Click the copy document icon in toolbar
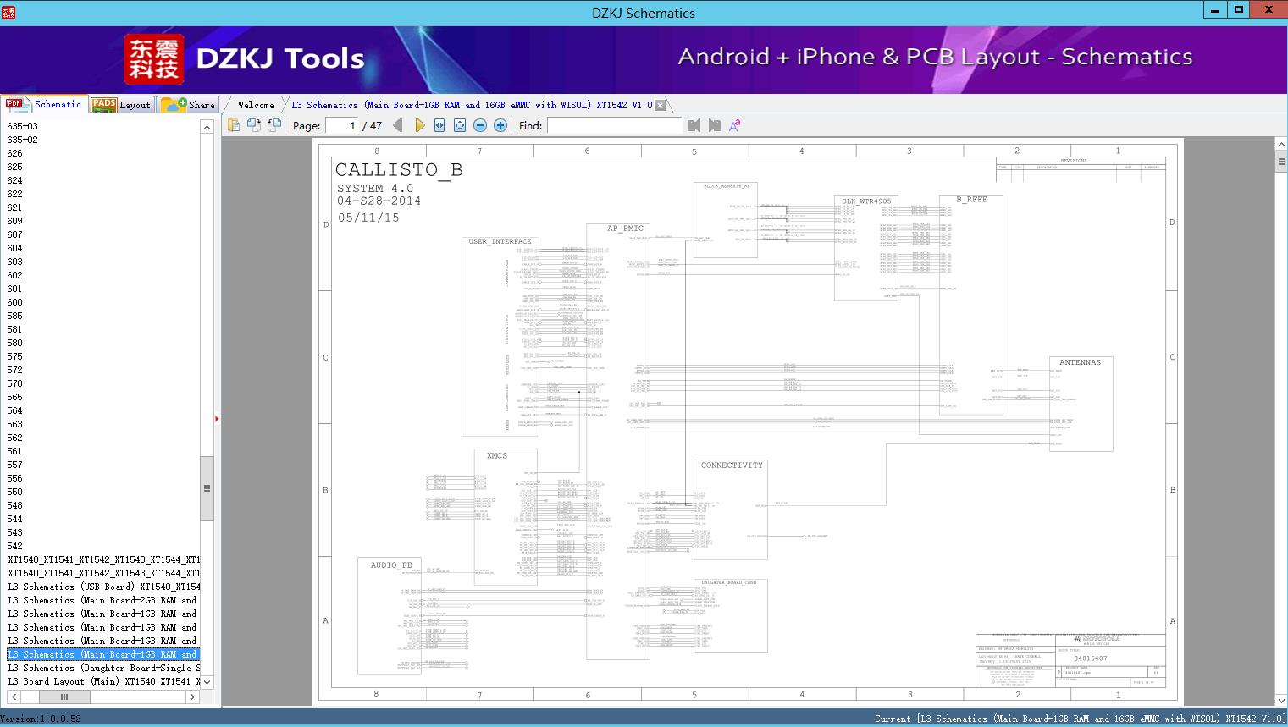This screenshot has height=727, width=1288. pos(234,125)
